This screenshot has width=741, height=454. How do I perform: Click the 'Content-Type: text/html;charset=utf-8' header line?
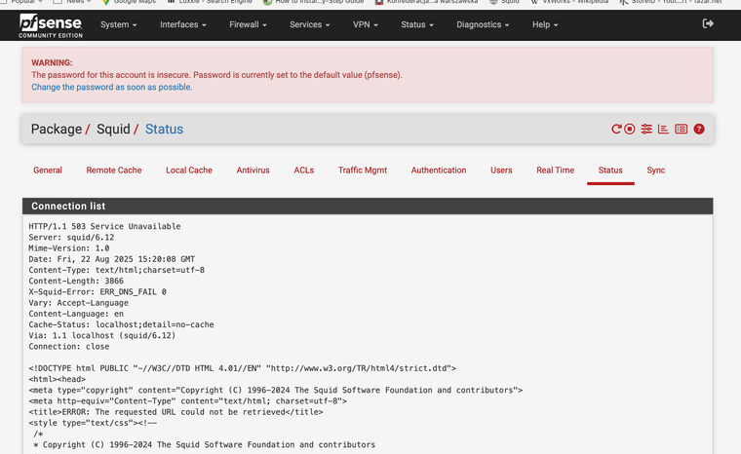116,270
